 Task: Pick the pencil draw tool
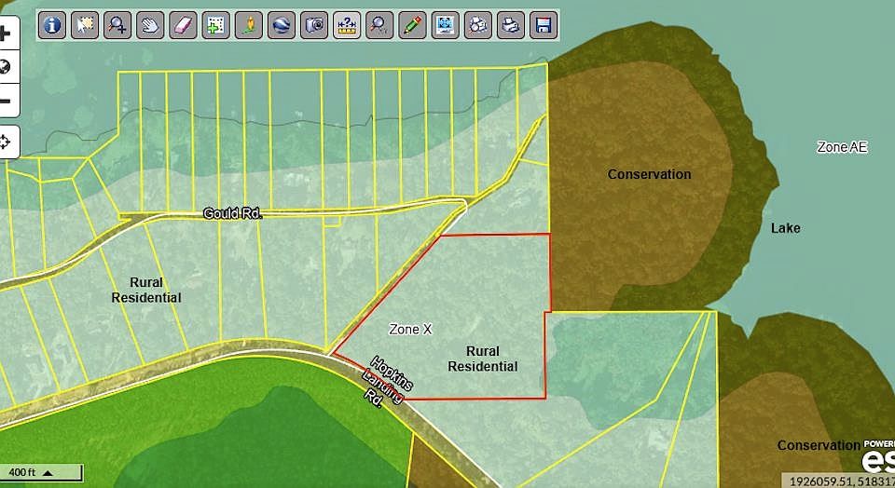point(411,25)
